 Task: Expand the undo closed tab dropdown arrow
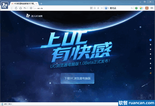[x=28, y=8]
